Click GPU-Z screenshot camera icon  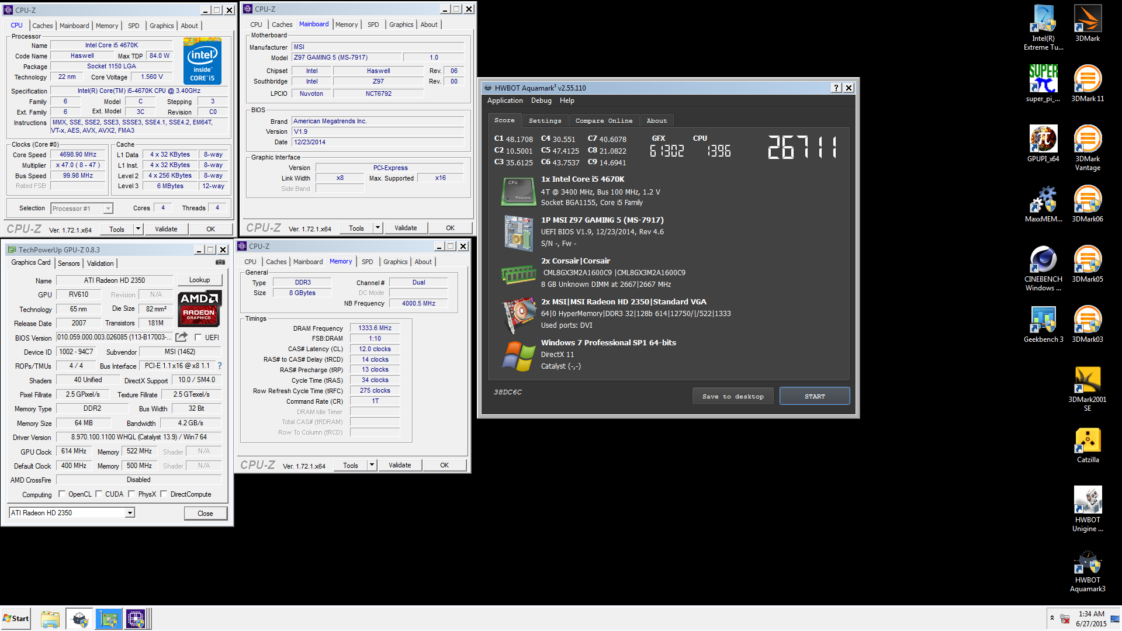pyautogui.click(x=220, y=262)
